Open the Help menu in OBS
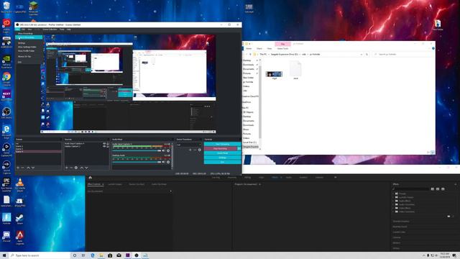Screen dimensions: 460x259 pyautogui.click(x=69, y=29)
